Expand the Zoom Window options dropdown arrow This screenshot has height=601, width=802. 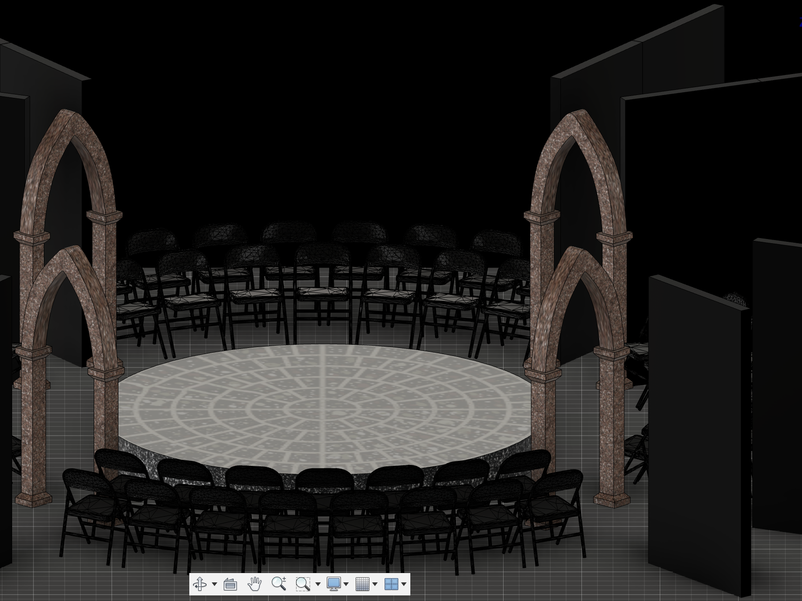[x=318, y=584]
